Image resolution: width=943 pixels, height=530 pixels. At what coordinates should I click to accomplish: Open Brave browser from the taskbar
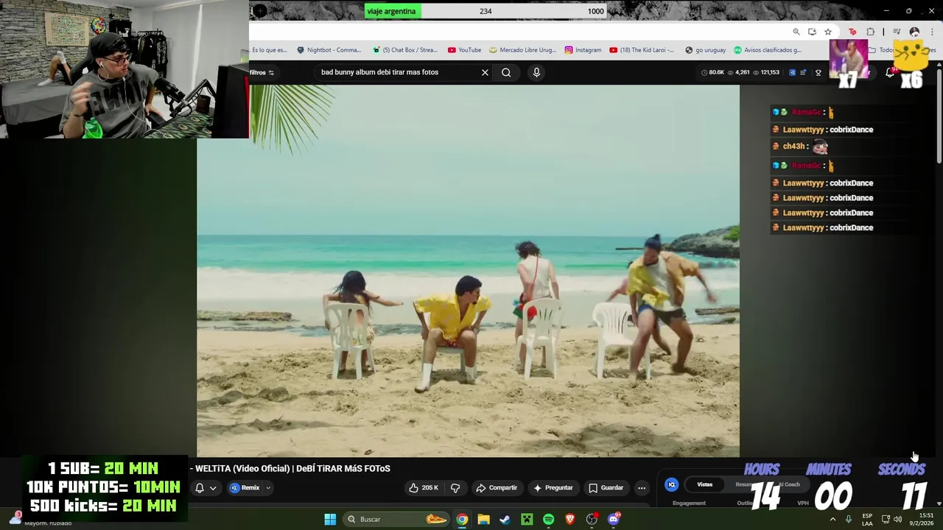(570, 519)
